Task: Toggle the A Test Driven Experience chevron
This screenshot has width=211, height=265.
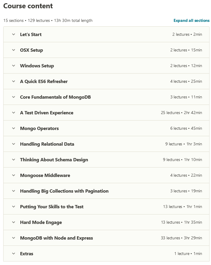Action: coord(14,113)
